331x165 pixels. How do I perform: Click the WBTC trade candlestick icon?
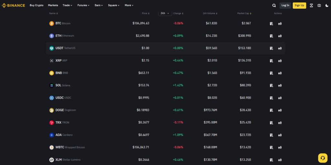(280, 148)
